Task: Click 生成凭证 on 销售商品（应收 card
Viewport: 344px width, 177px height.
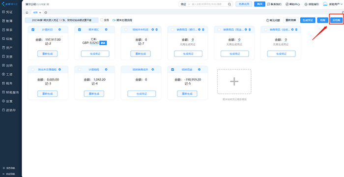Action: [x=281, y=54]
